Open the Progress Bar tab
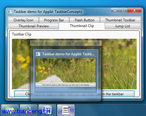This screenshot has width=146, height=116. [x=54, y=20]
